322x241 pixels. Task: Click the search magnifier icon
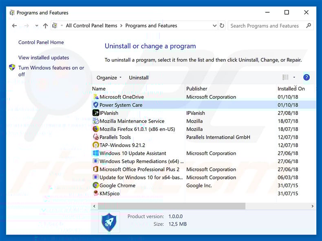pos(309,26)
